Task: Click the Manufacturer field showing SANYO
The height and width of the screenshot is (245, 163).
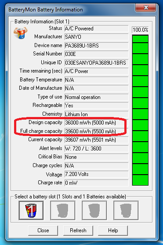Action: coord(97,37)
